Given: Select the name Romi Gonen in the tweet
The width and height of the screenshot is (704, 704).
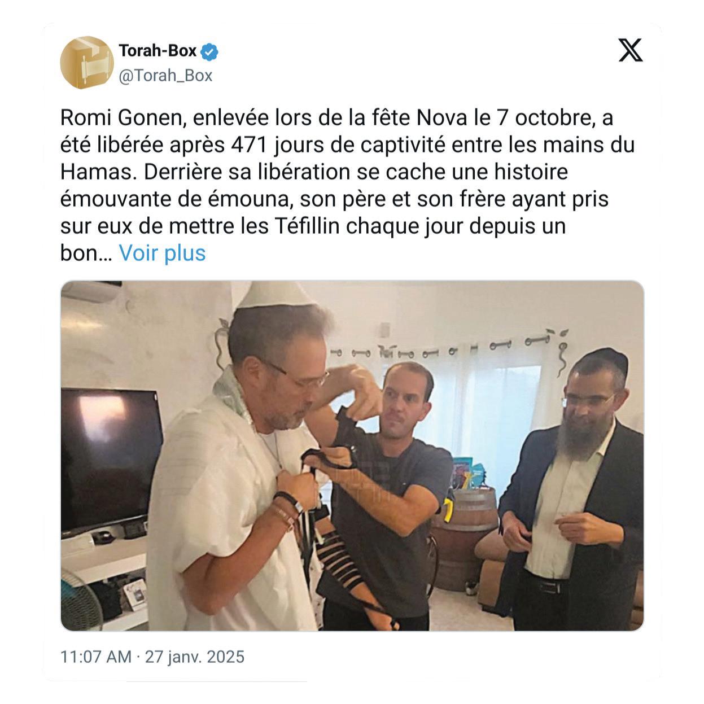Looking at the screenshot, I should pos(124,118).
